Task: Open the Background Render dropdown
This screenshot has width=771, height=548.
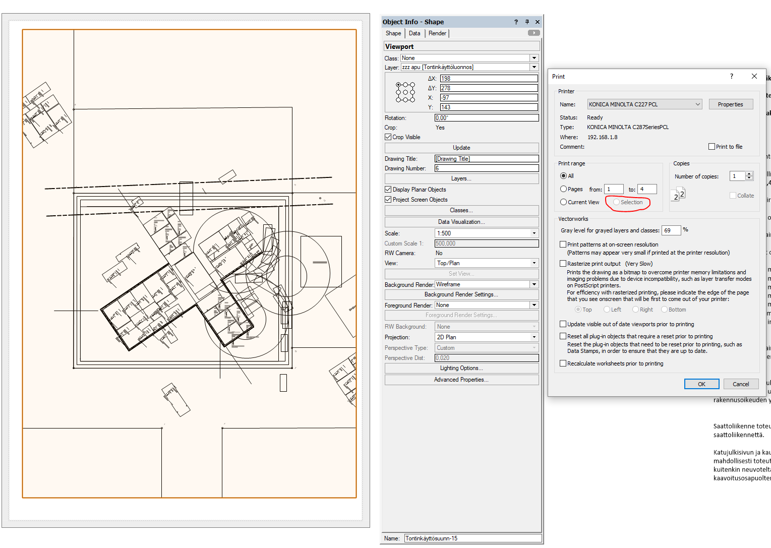Action: [x=534, y=285]
